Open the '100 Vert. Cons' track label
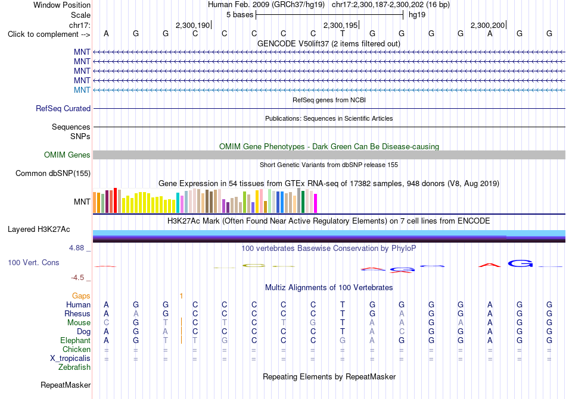The width and height of the screenshot is (566, 399). (33, 262)
